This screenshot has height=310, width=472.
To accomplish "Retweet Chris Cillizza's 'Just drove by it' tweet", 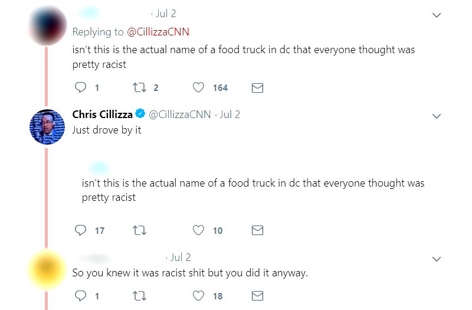I will point(137,230).
